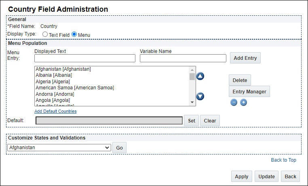This screenshot has width=308, height=186.
Task: Click the Apply button
Action: pyautogui.click(x=242, y=176)
